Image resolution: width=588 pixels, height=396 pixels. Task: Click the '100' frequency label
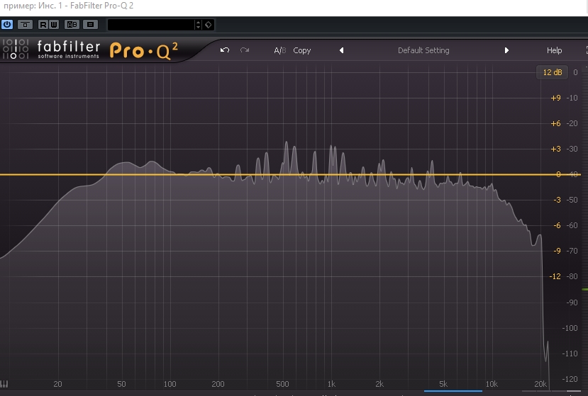(x=170, y=384)
